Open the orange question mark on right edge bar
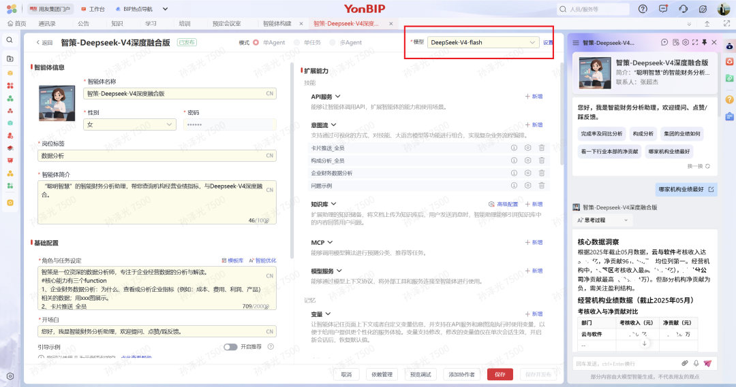Image resolution: width=736 pixels, height=387 pixels. click(x=729, y=99)
